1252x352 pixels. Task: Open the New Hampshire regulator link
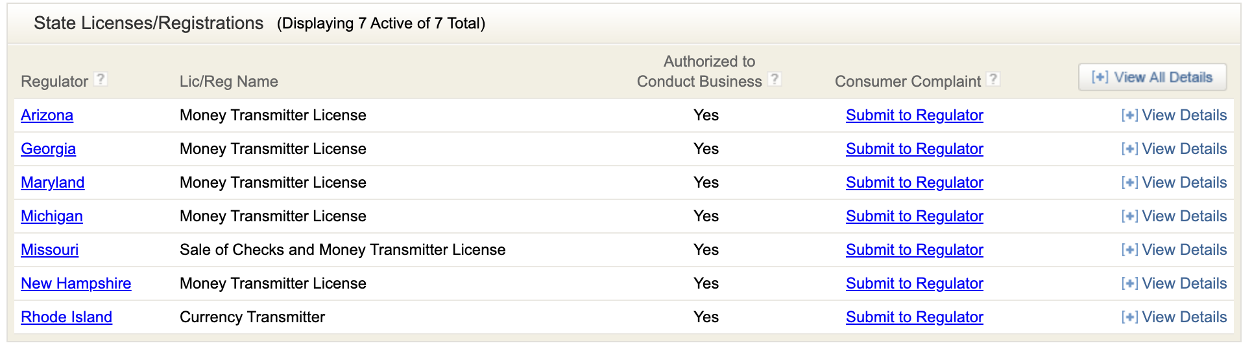[x=76, y=283]
